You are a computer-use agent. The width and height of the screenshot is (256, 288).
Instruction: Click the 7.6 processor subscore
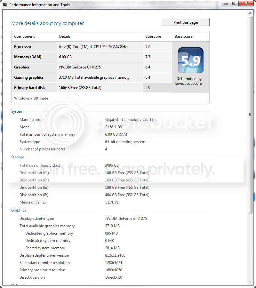pyautogui.click(x=148, y=47)
